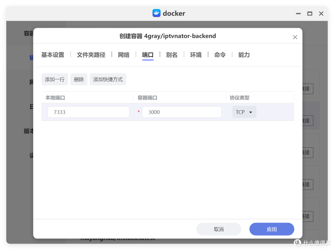The height and width of the screenshot is (250, 334).
Task: Close the 创建容器 dialog with the X
Action: 295,37
